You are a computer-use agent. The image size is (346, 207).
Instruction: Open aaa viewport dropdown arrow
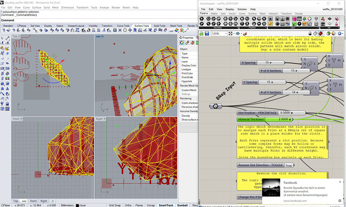pyautogui.click(x=103, y=36)
